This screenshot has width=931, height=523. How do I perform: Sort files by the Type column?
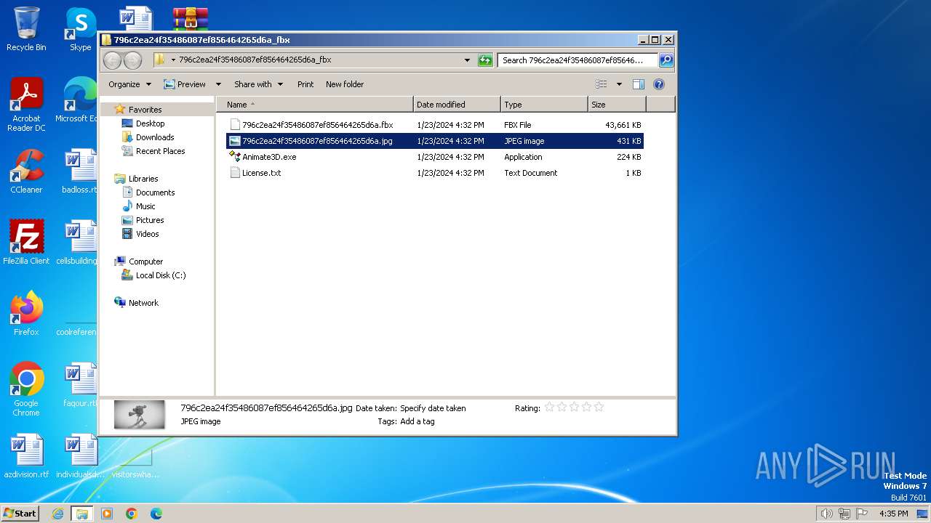[x=544, y=105]
